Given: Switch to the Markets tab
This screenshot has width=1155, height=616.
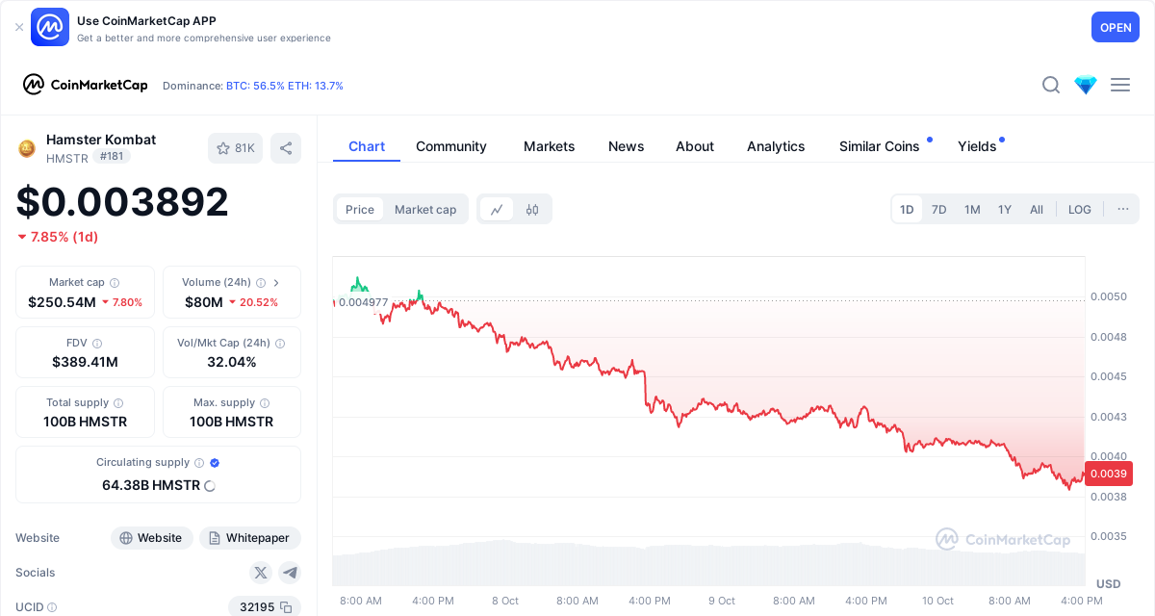Looking at the screenshot, I should coord(549,146).
